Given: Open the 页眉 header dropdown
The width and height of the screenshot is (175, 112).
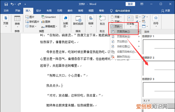Looking at the screenshot, I should (116, 17).
